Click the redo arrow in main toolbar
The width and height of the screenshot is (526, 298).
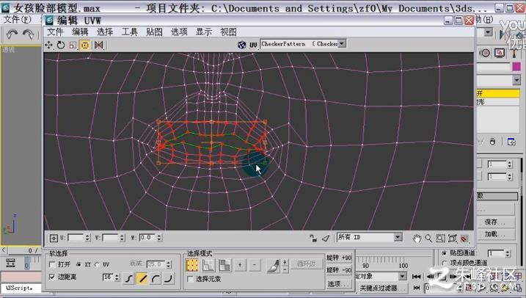pos(28,34)
